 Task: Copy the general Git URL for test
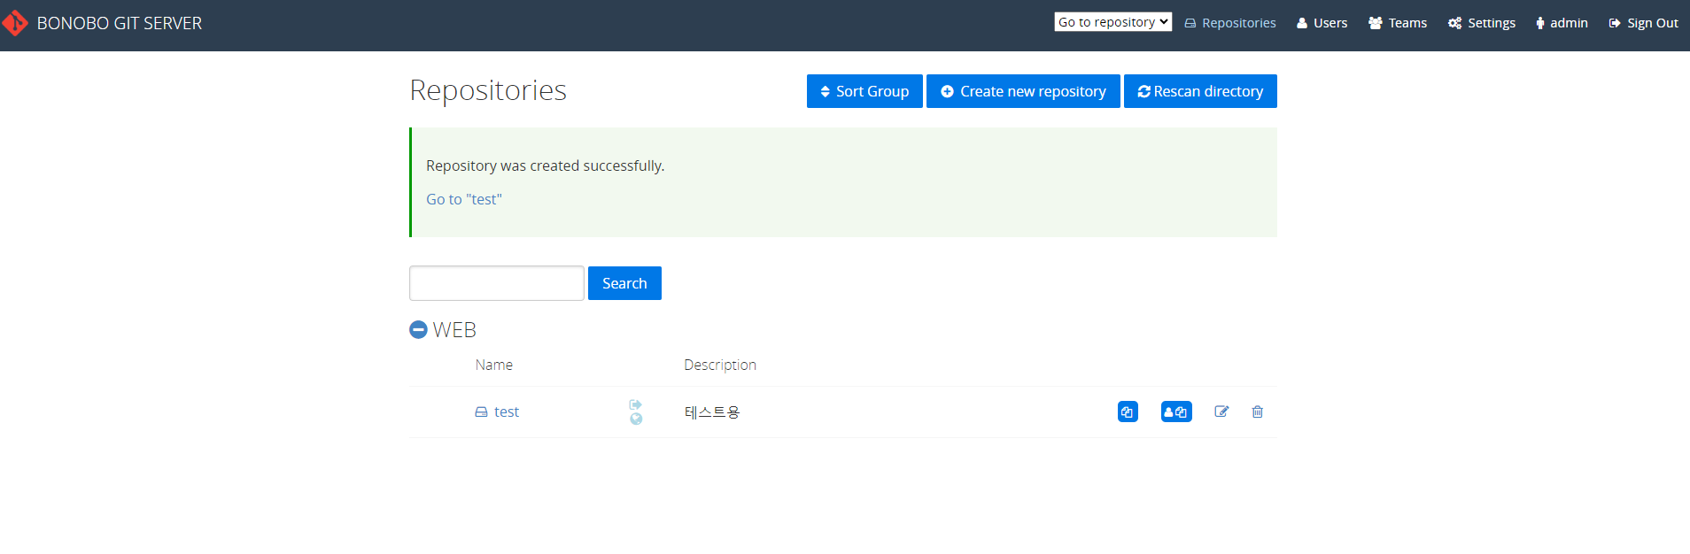point(1128,412)
